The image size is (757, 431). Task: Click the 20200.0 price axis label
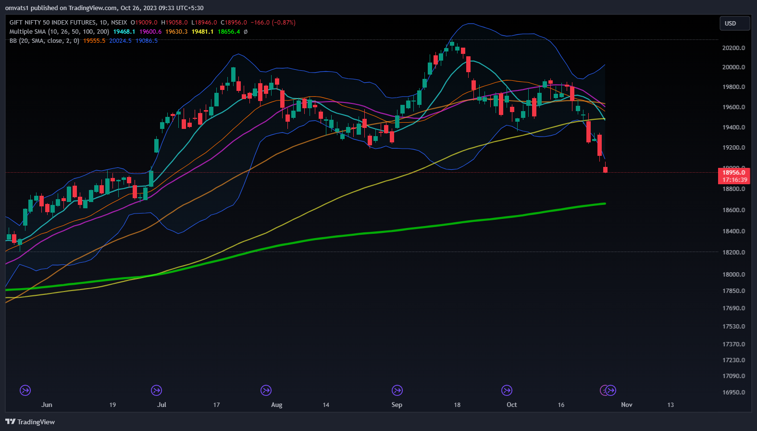(733, 48)
